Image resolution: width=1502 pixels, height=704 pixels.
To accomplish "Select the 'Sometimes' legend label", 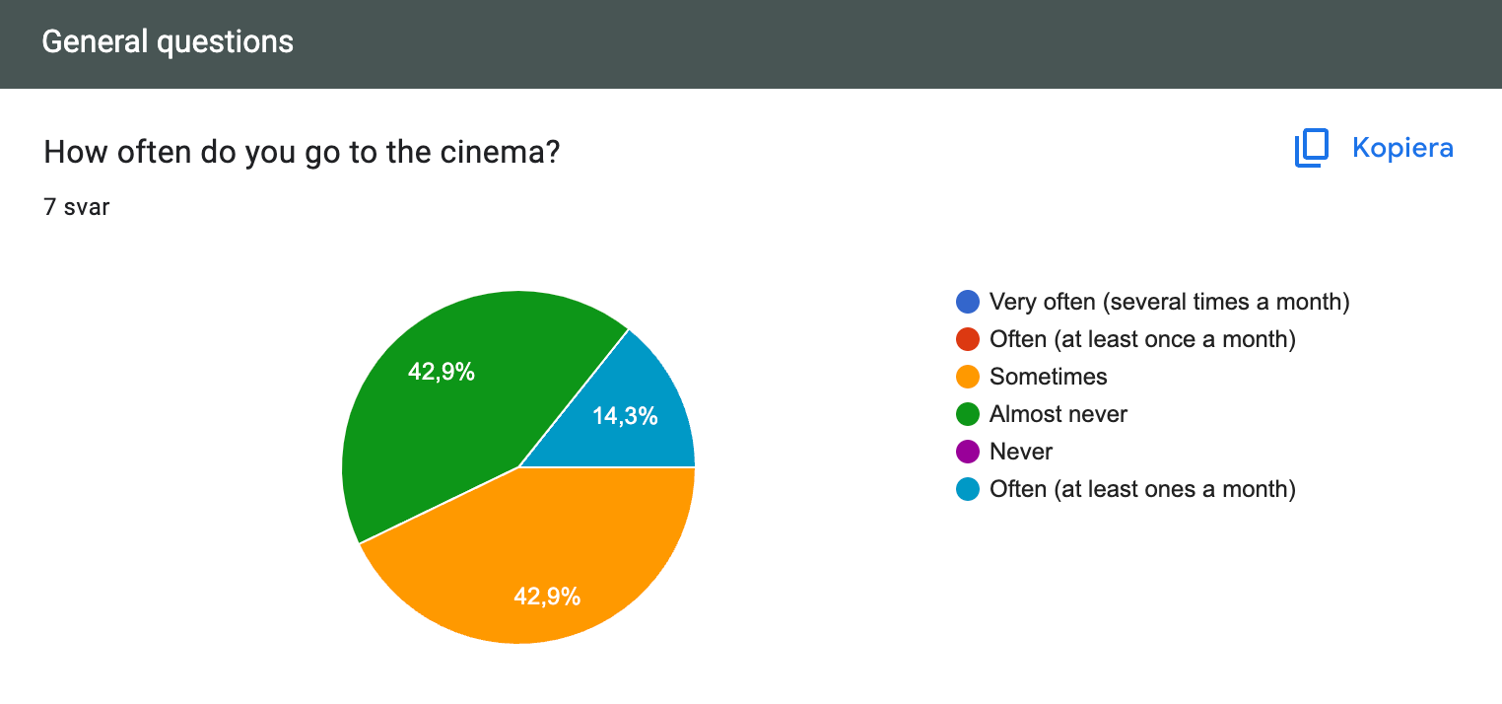I will pos(1049,377).
